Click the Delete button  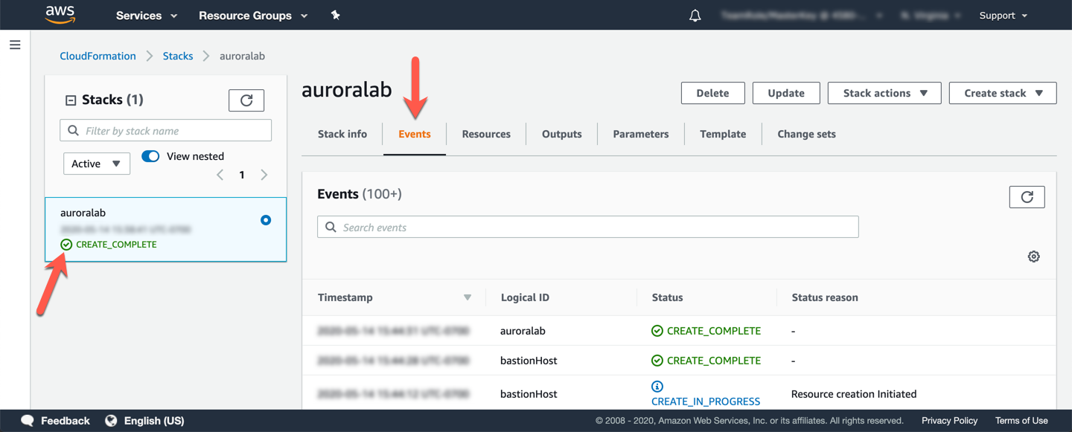pyautogui.click(x=712, y=93)
